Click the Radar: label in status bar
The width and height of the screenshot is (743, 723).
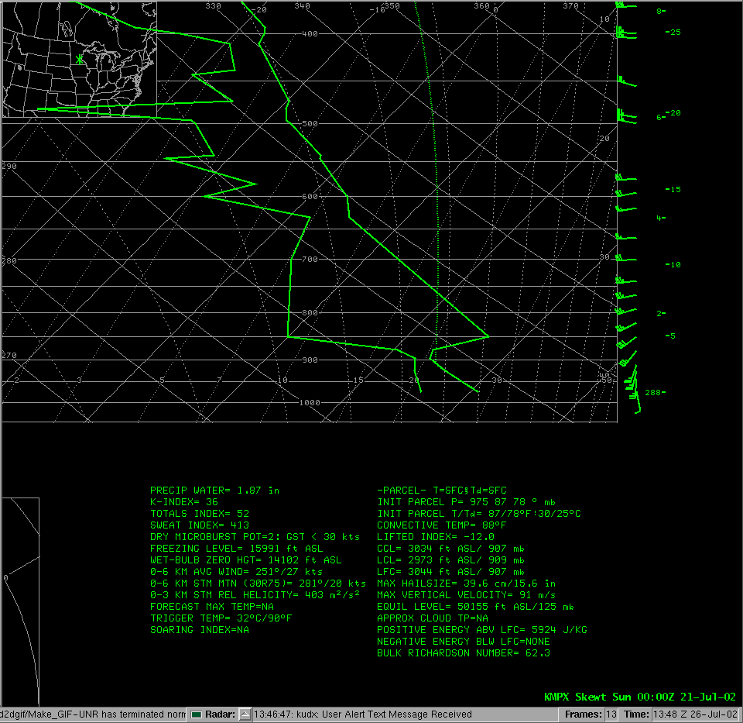pos(220,714)
